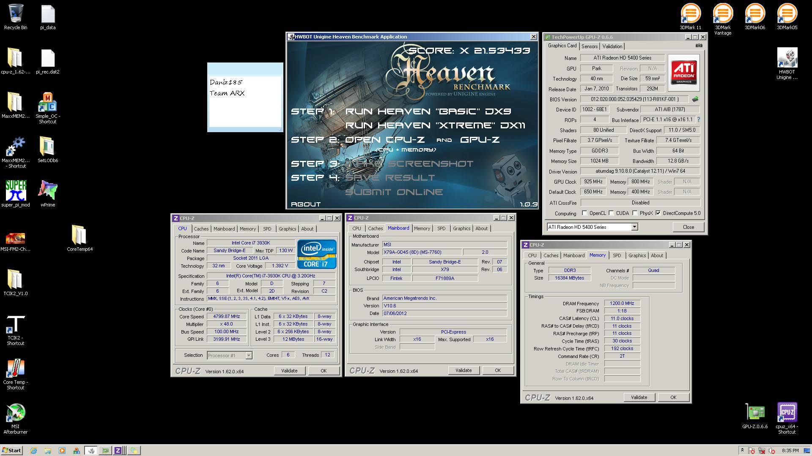Open the pi_rec.dat2 file icon
The image size is (812, 456).
click(48, 61)
